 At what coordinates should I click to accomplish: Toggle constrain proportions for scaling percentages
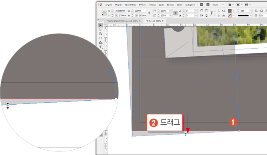click(x=175, y=13)
